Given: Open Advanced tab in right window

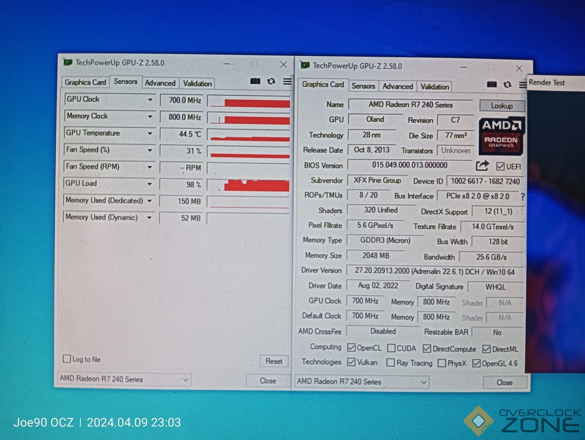Looking at the screenshot, I should 398,87.
